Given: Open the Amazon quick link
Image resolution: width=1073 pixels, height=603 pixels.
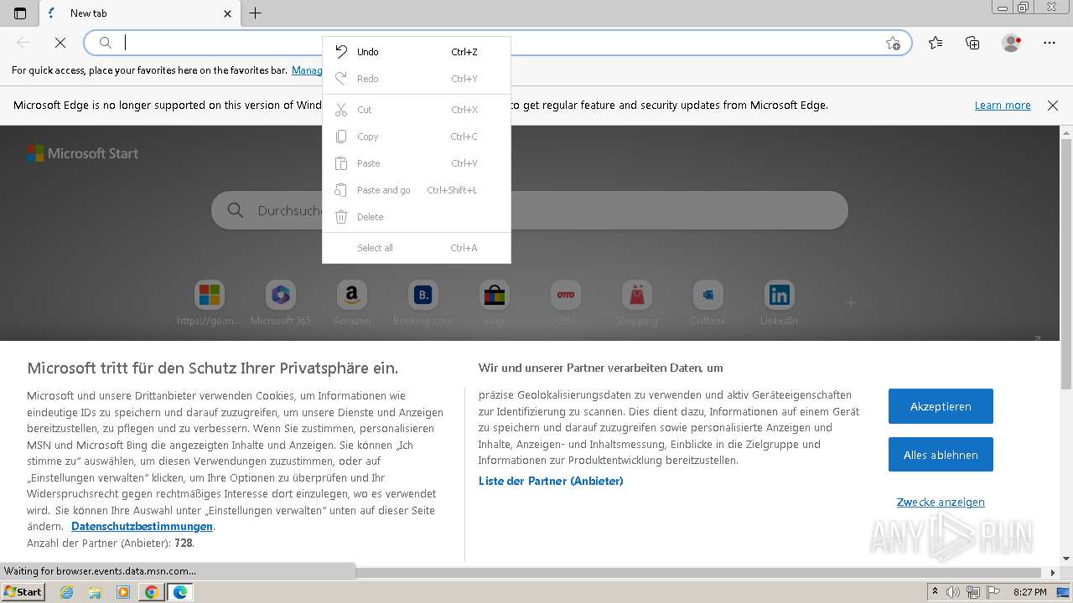Looking at the screenshot, I should tap(352, 303).
